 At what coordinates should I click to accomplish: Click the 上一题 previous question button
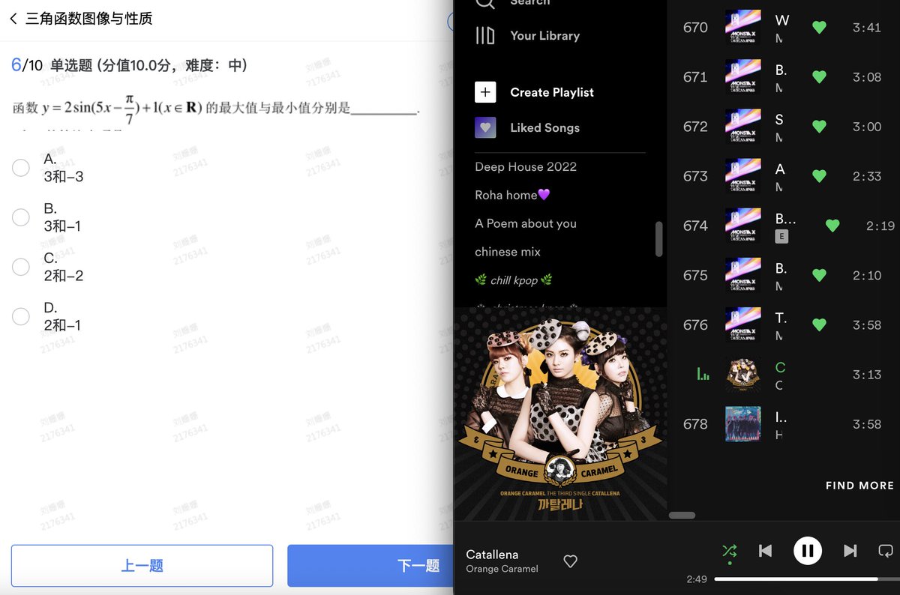(x=142, y=566)
